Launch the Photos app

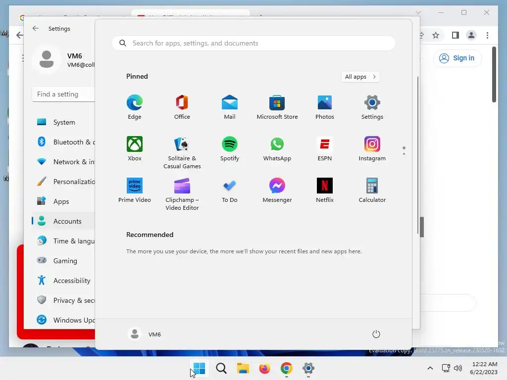click(x=325, y=107)
